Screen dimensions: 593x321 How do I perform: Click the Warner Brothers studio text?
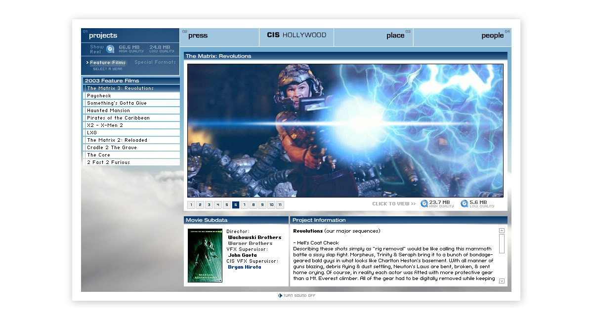click(250, 243)
